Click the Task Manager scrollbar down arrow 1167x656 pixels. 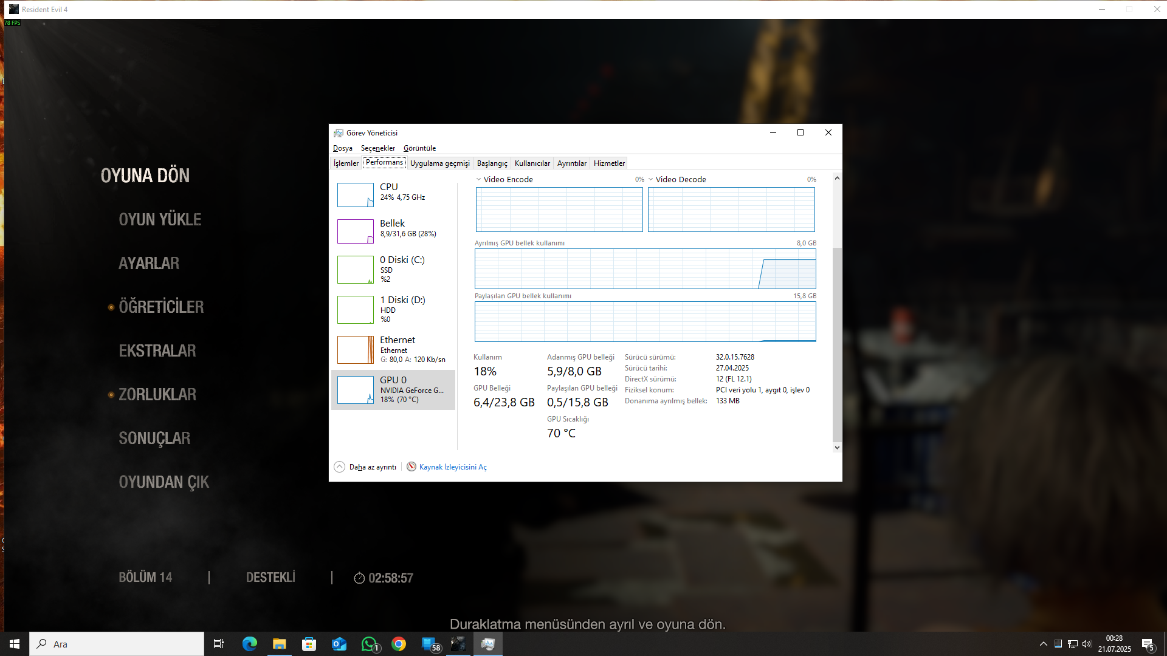pos(837,448)
